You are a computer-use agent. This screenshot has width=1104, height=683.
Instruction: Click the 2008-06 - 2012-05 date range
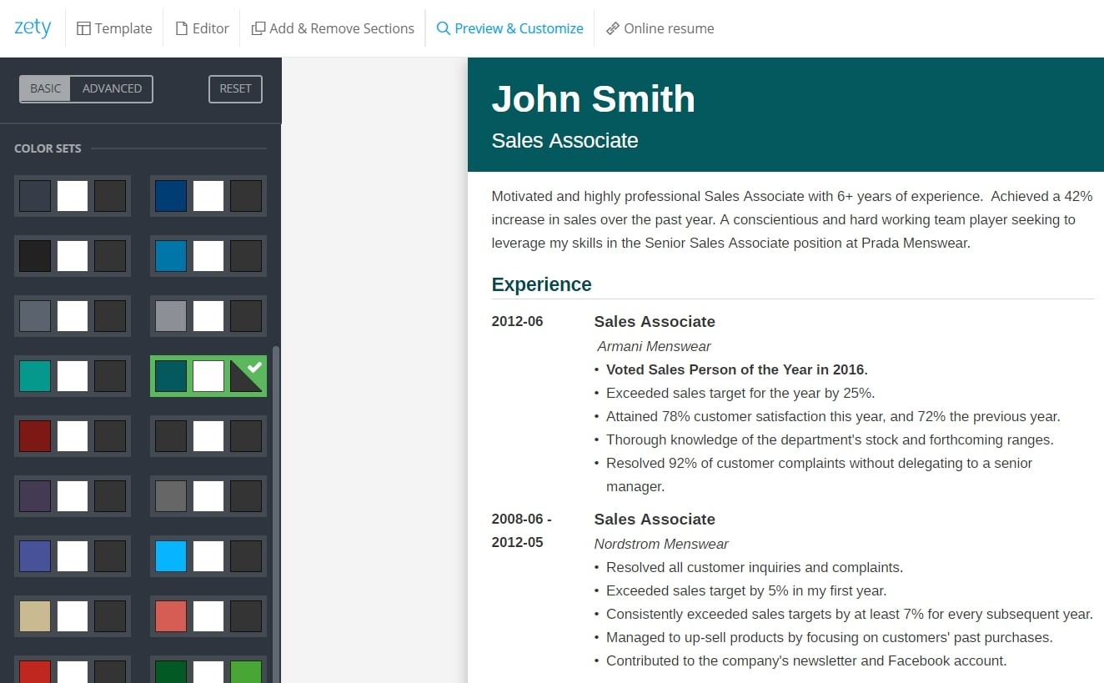pos(521,530)
